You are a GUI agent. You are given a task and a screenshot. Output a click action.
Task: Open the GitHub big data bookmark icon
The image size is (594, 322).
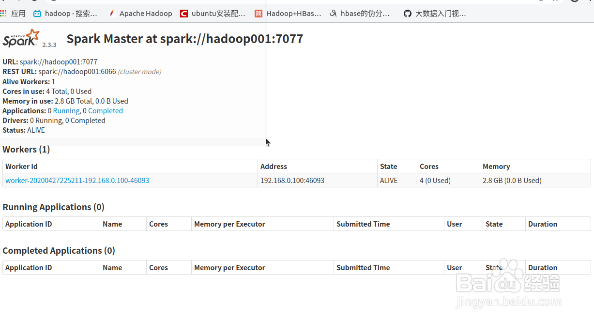pos(408,14)
